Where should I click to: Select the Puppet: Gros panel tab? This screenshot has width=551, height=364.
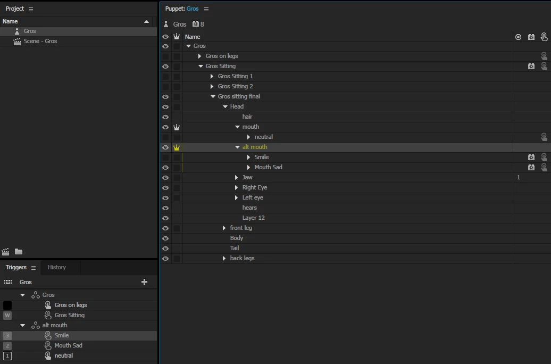[182, 9]
